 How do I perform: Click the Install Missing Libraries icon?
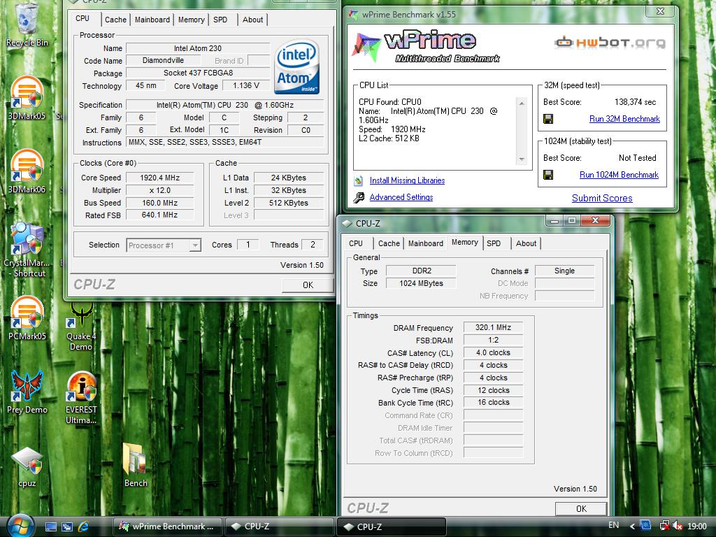359,181
